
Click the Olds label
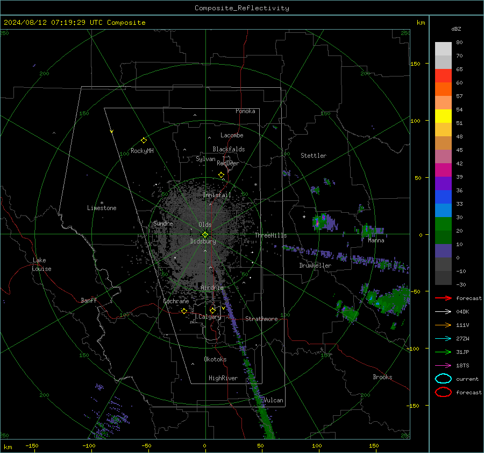205,225
